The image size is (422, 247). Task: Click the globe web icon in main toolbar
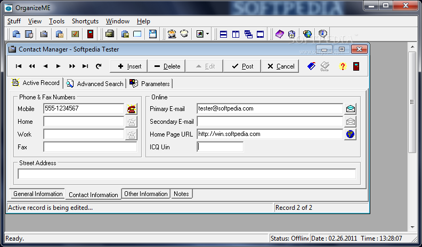[307, 34]
